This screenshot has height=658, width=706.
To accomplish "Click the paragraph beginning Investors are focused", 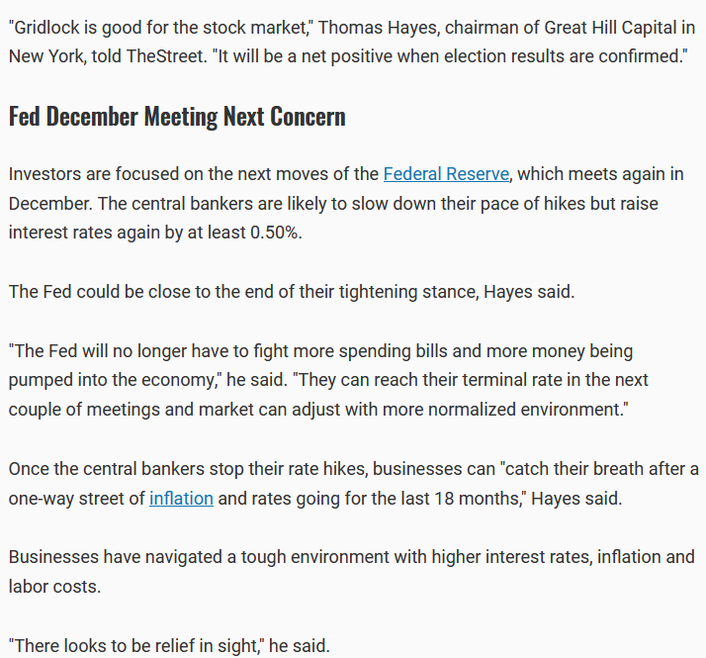I will [x=346, y=203].
